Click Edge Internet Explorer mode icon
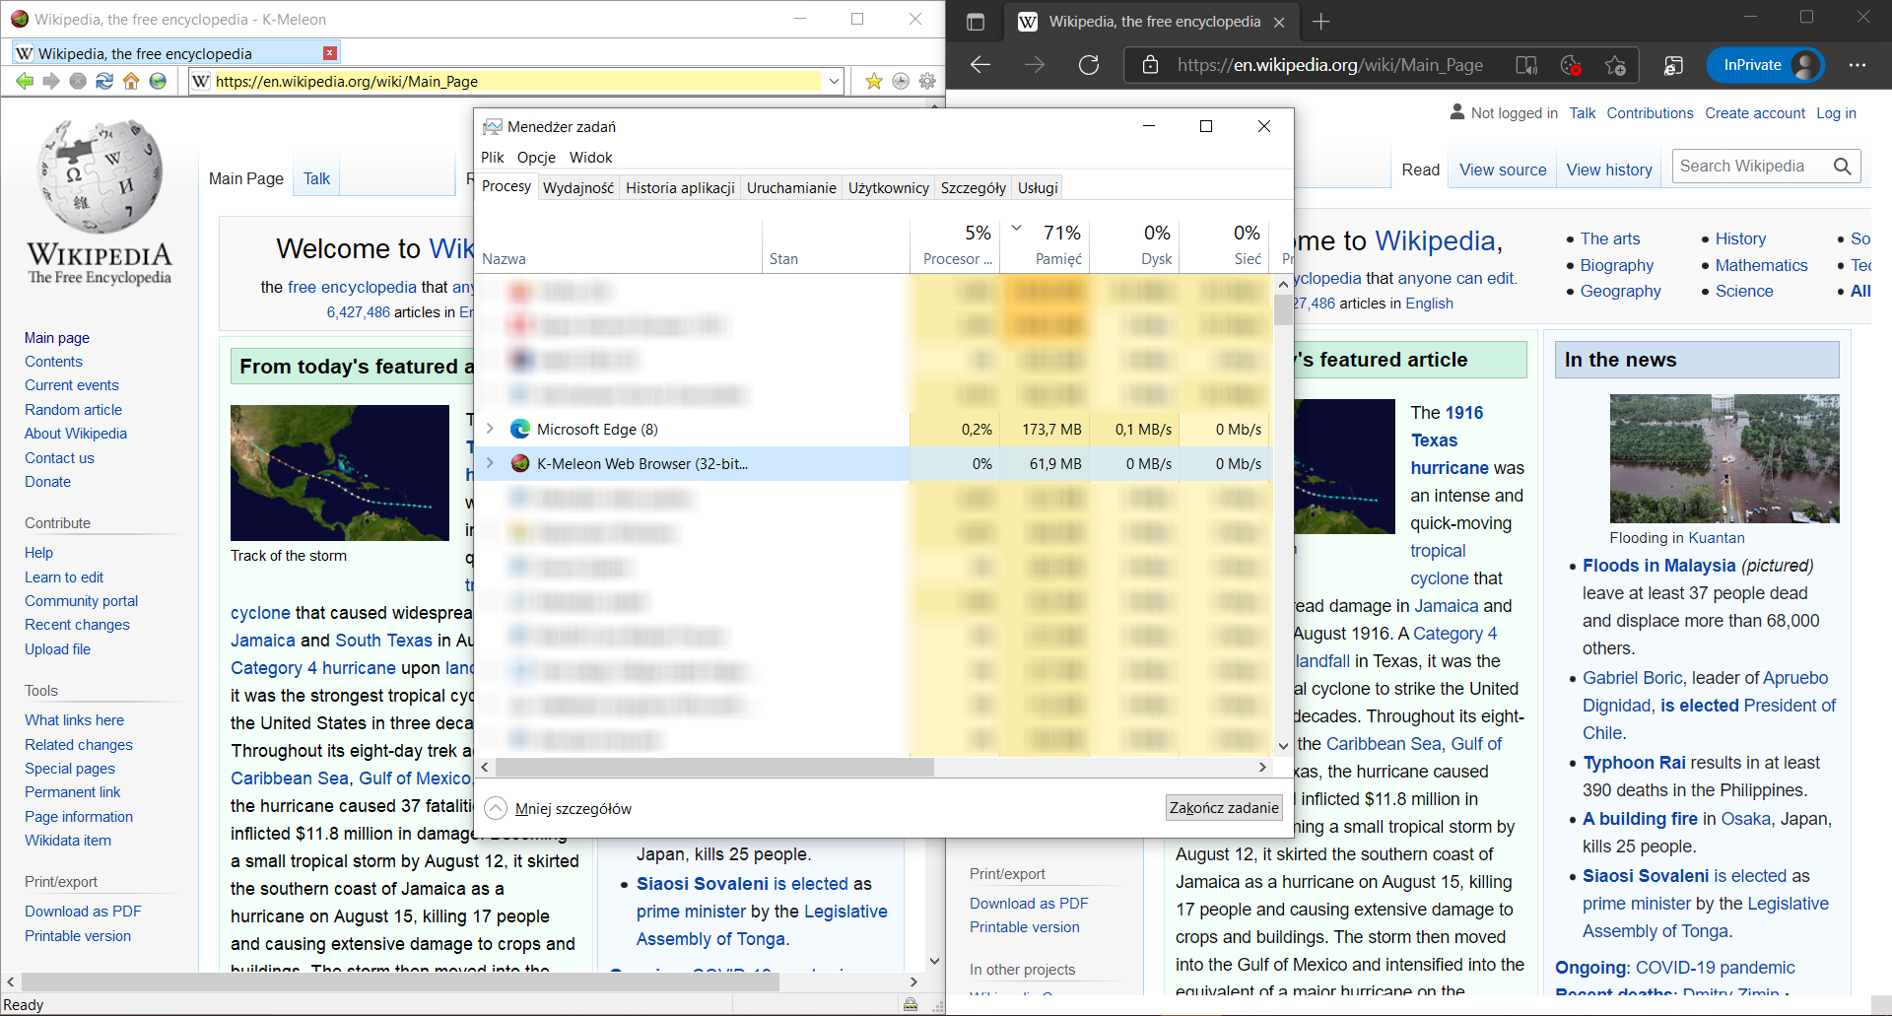 [x=1673, y=65]
